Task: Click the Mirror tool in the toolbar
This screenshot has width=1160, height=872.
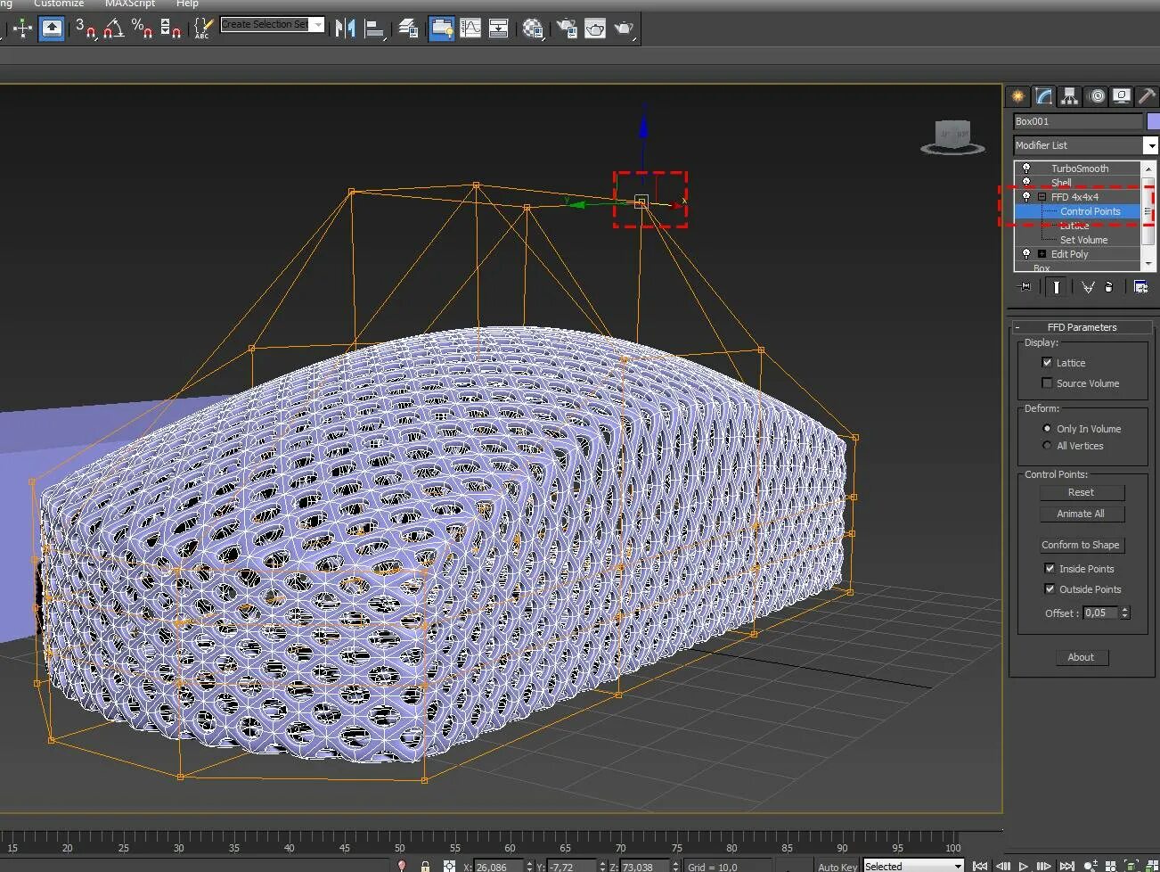Action: (x=345, y=29)
